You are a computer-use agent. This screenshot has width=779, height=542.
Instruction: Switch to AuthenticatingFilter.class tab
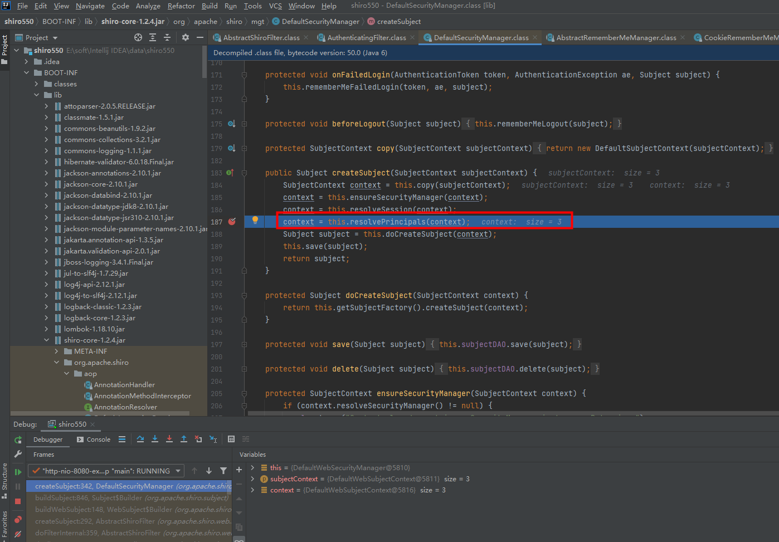coord(366,37)
